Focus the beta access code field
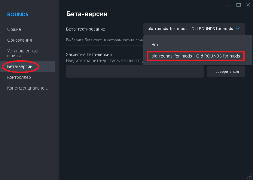 coord(135,71)
